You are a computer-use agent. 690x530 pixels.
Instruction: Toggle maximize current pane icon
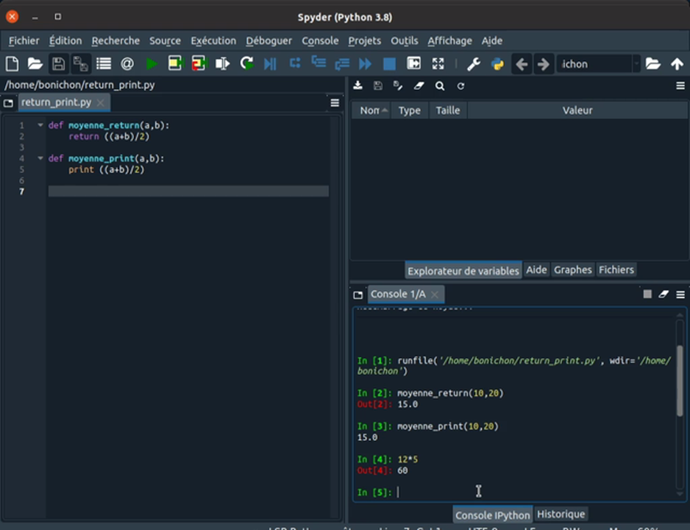413,64
